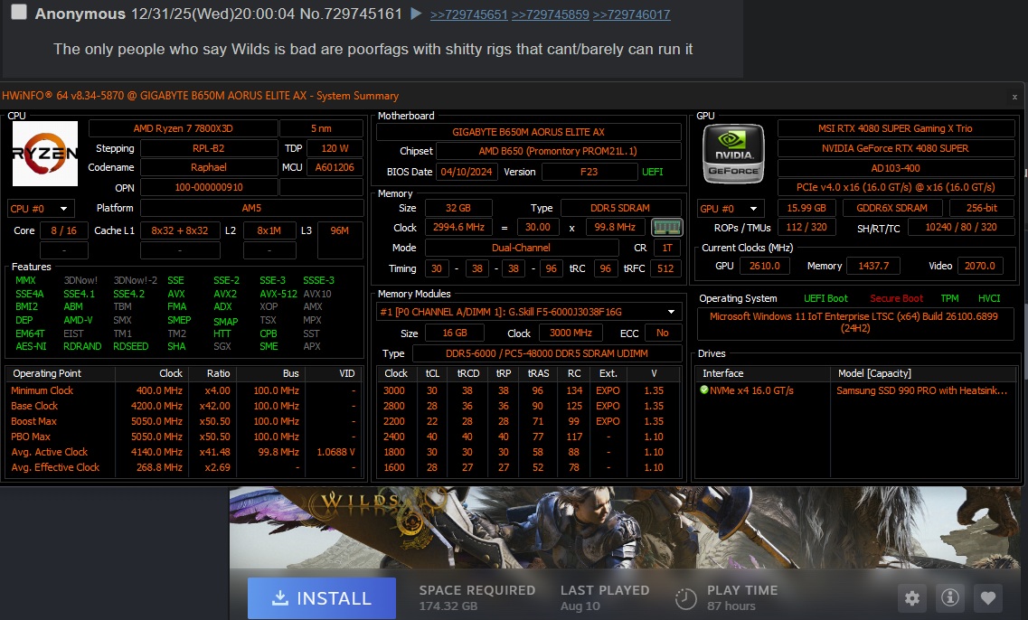Screen dimensions: 1028x620
Task: Click the motherboard name GIGABYTE B650M field
Action: tap(528, 132)
